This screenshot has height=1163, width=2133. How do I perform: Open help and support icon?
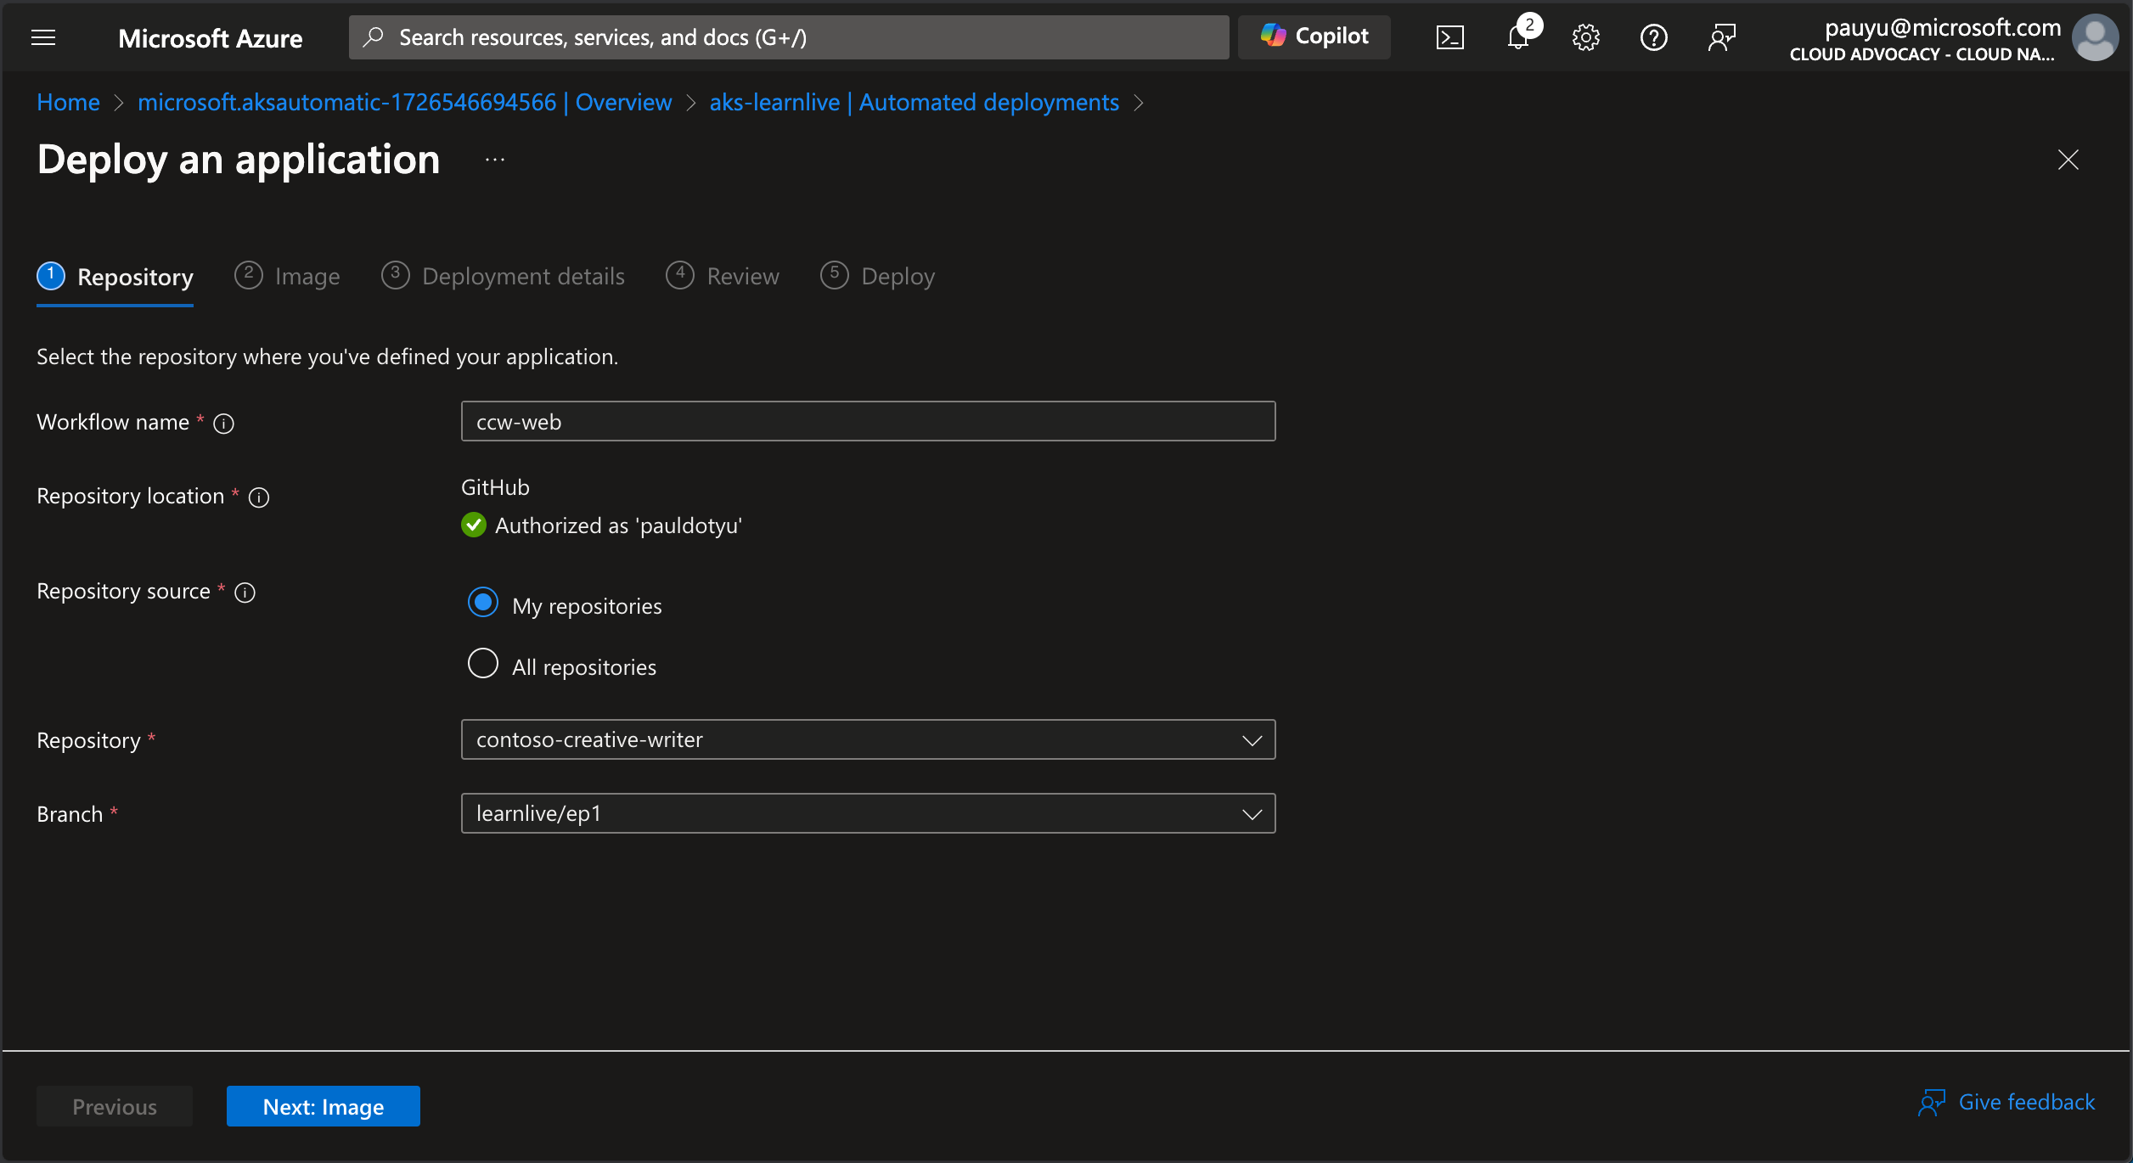[x=1653, y=37]
